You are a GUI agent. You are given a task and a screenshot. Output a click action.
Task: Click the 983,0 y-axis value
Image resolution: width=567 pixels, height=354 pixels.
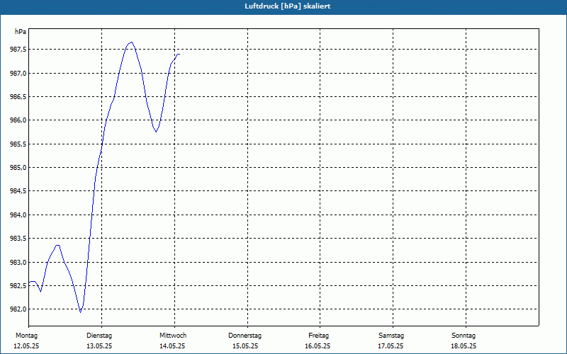pyautogui.click(x=18, y=263)
